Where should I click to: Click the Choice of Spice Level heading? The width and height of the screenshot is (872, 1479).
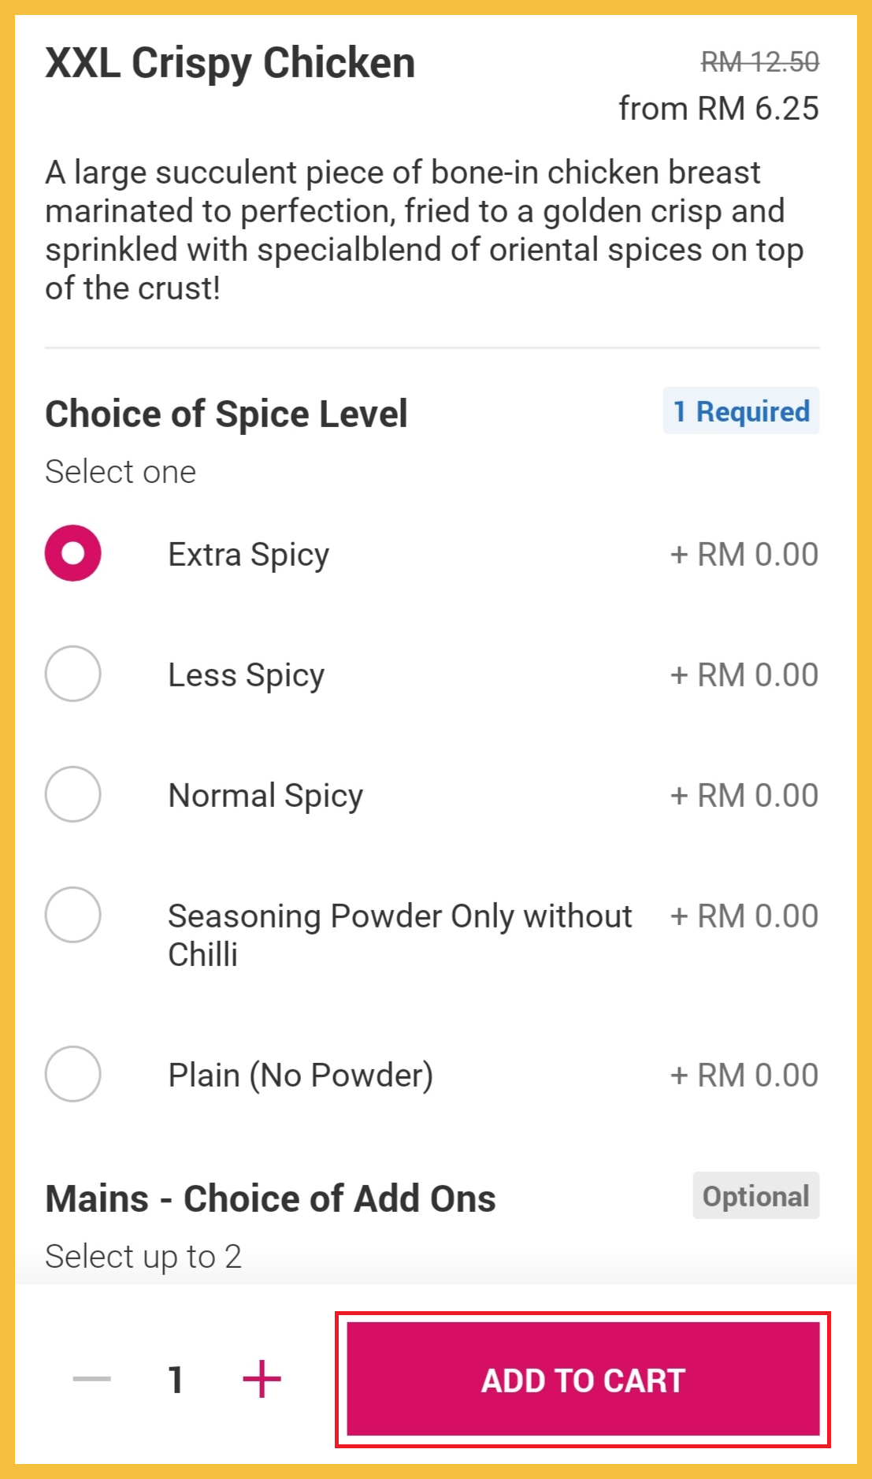226,414
